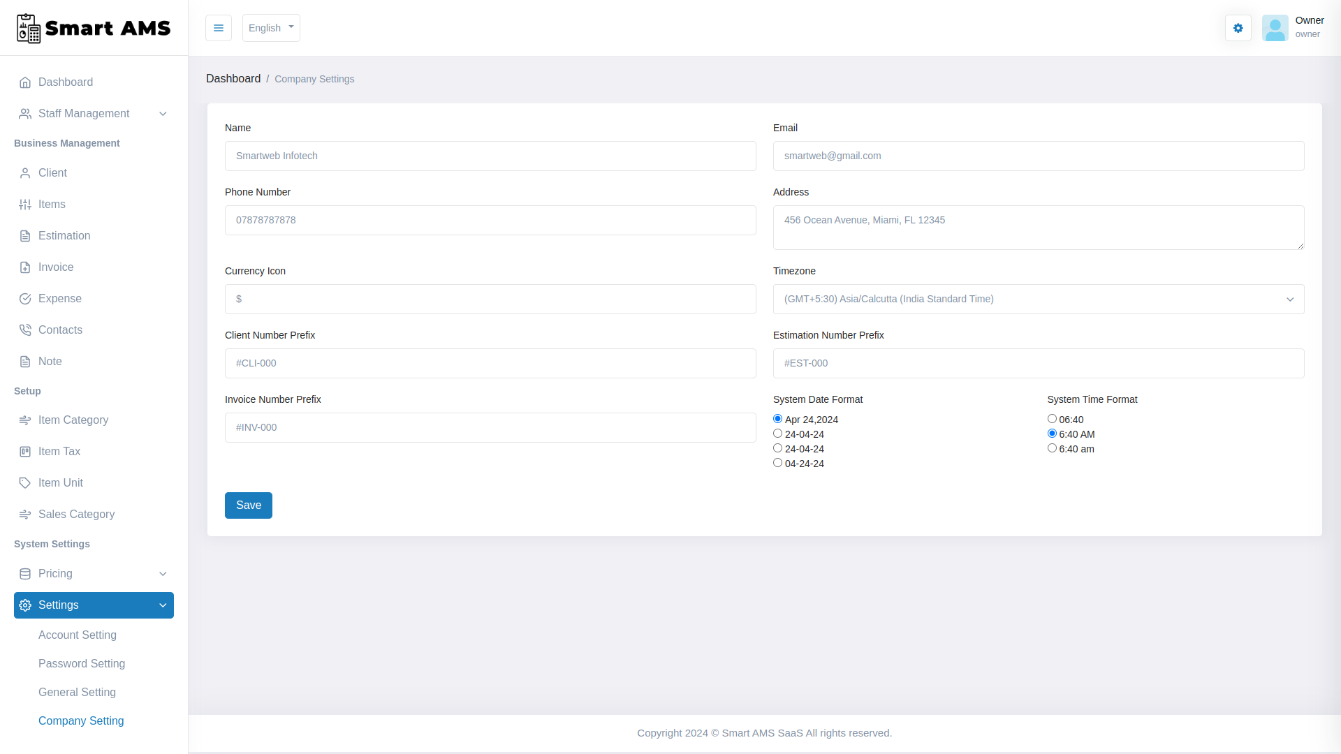Open the Timezone dropdown
Screen dimensions: 1341x754
[x=1038, y=299]
